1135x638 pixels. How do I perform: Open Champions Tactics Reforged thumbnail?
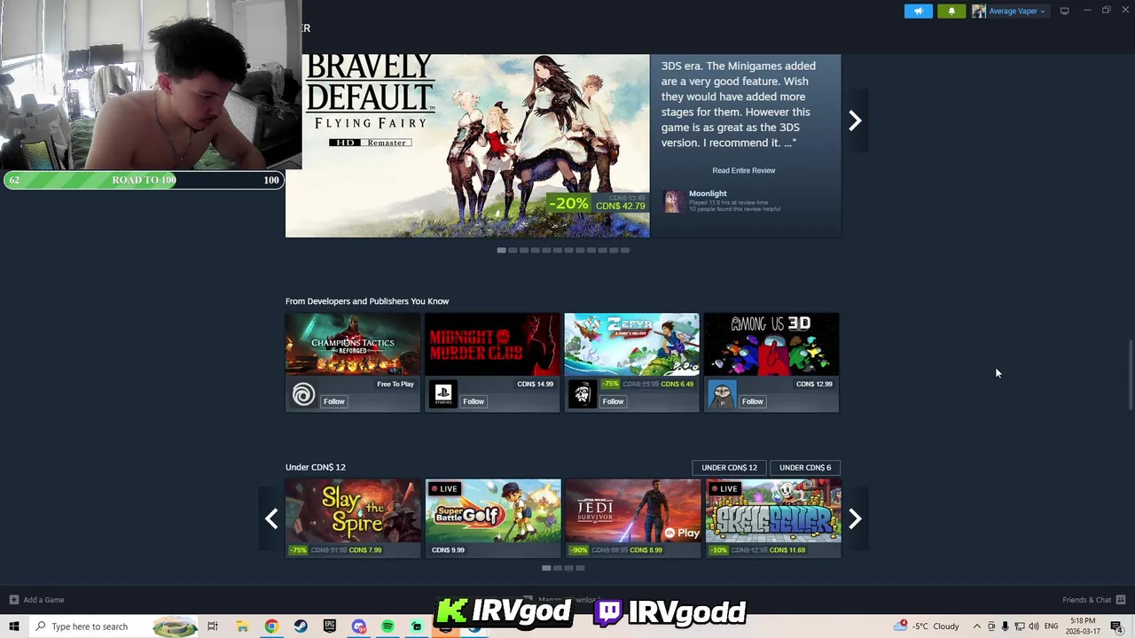(x=353, y=344)
